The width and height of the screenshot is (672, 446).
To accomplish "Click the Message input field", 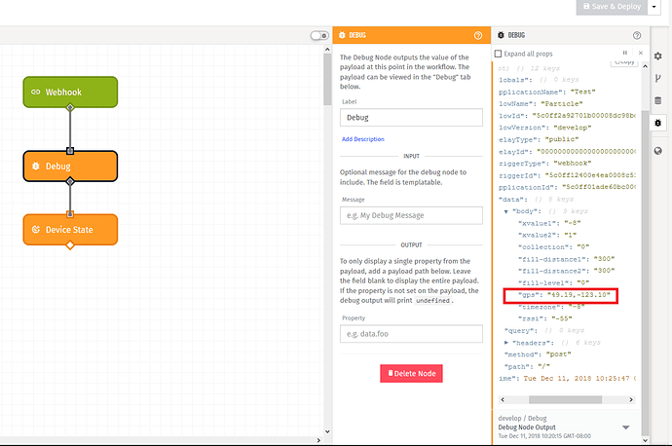I will (411, 215).
